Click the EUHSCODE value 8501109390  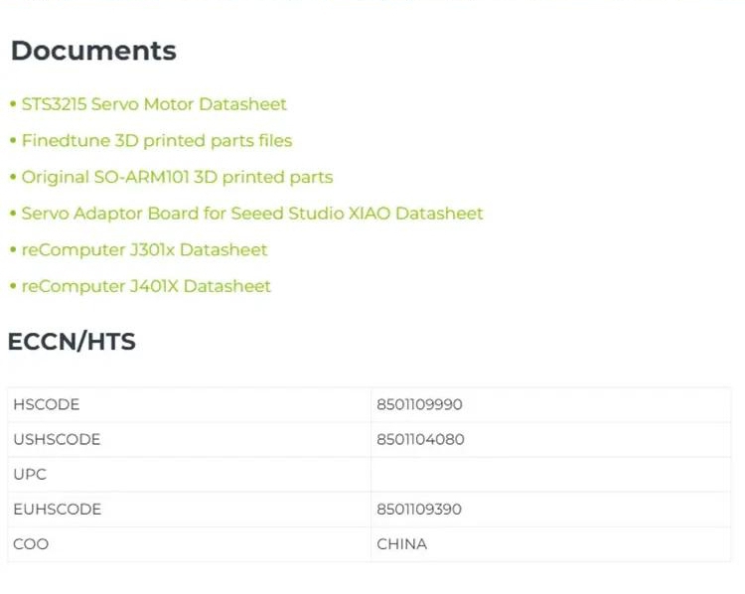click(419, 510)
